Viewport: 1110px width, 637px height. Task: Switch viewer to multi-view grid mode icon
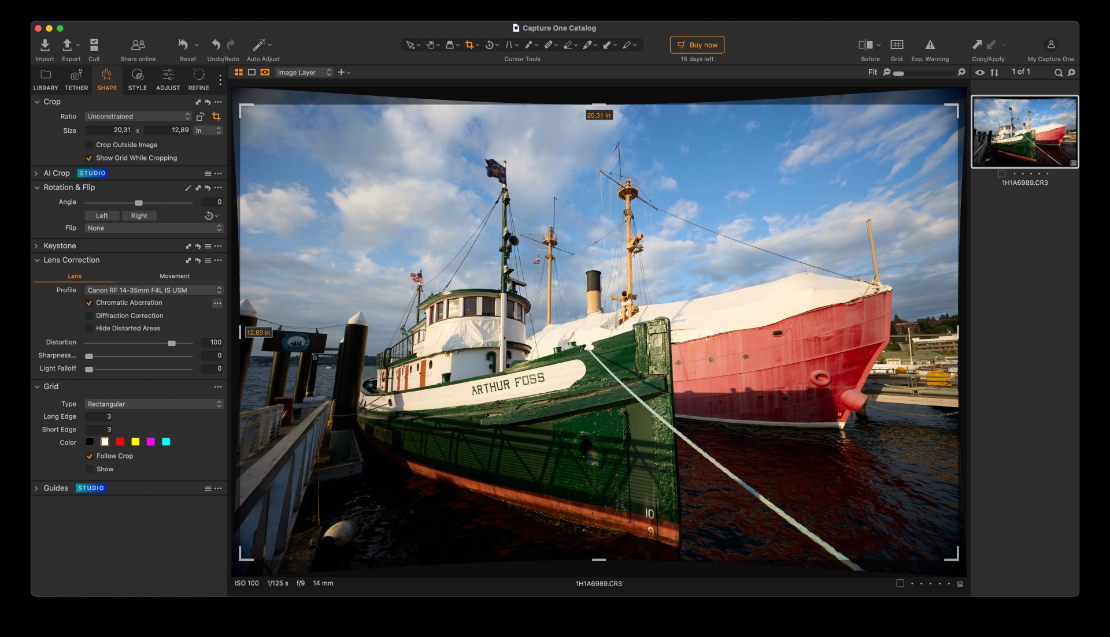[238, 73]
